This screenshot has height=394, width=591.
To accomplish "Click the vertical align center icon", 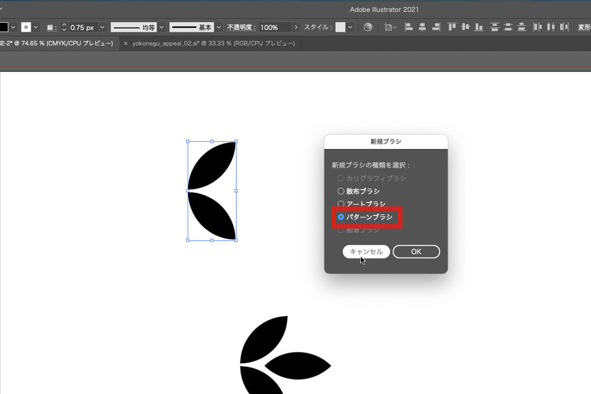I will pyautogui.click(x=465, y=28).
